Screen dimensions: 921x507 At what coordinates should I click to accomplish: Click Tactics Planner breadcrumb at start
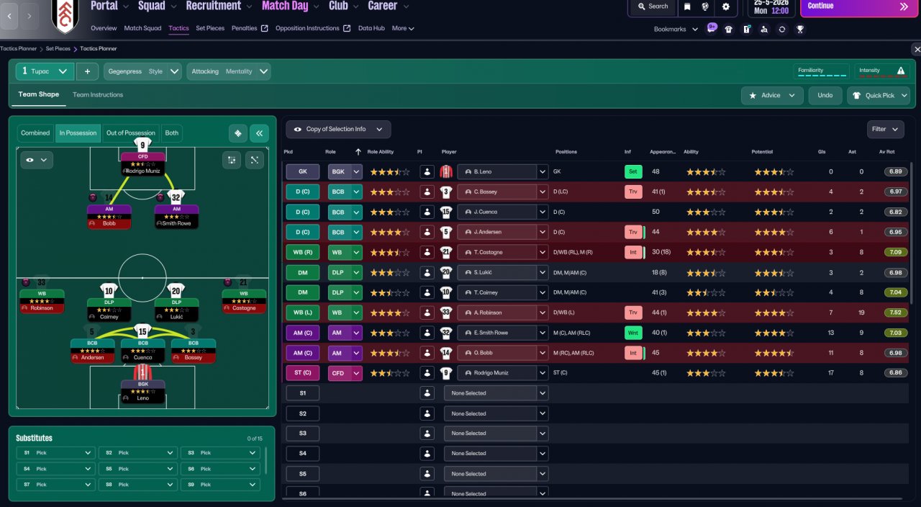click(x=18, y=49)
